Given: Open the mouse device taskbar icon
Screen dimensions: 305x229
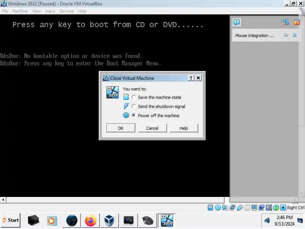Looking at the screenshot, I should pyautogui.click(x=148, y=221).
